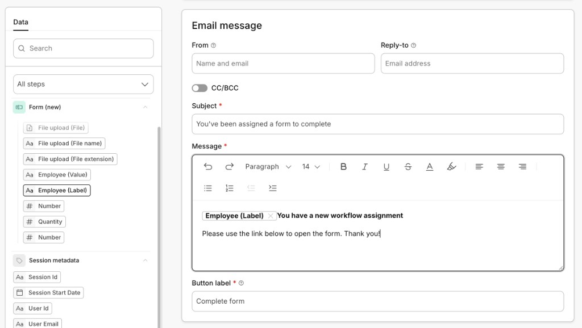Insert the Session Start Date field
The height and width of the screenshot is (328, 582).
pos(49,293)
